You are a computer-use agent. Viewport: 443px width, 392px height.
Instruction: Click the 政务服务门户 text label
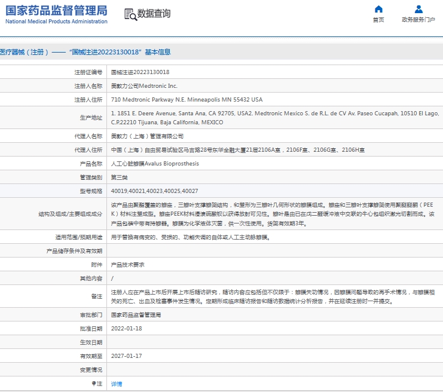click(x=418, y=20)
